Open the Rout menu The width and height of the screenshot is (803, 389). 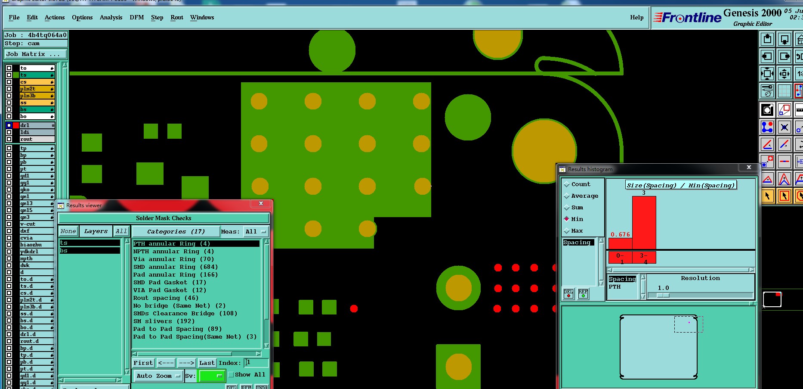click(177, 18)
